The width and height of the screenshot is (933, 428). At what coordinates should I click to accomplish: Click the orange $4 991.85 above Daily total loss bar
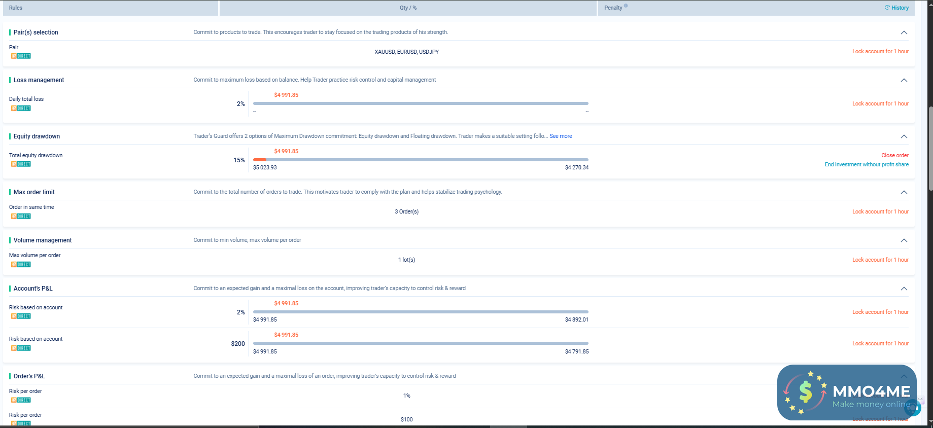286,95
